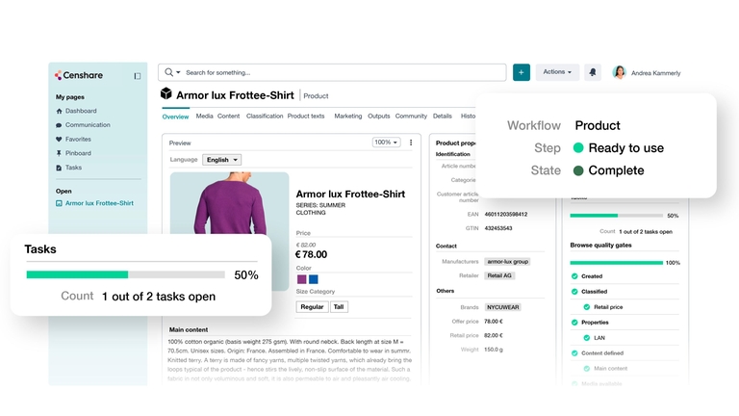Click Andrea Kammerly's avatar picture
Image resolution: width=739 pixels, height=416 pixels.
(x=620, y=72)
